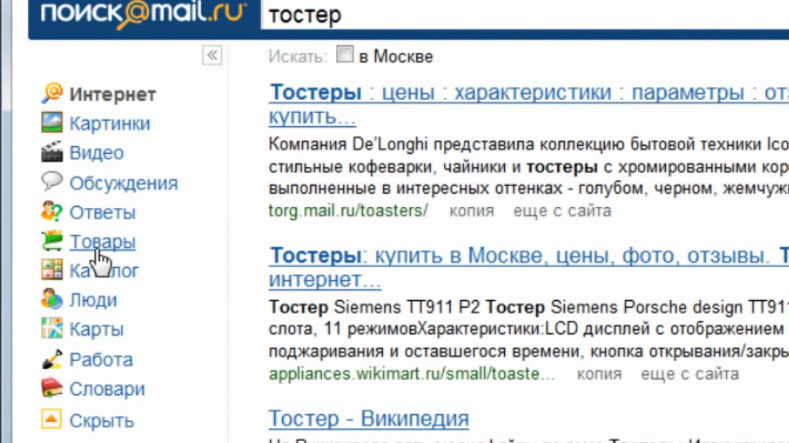Click 'еще с сайта' for wikimart result

pyautogui.click(x=690, y=374)
